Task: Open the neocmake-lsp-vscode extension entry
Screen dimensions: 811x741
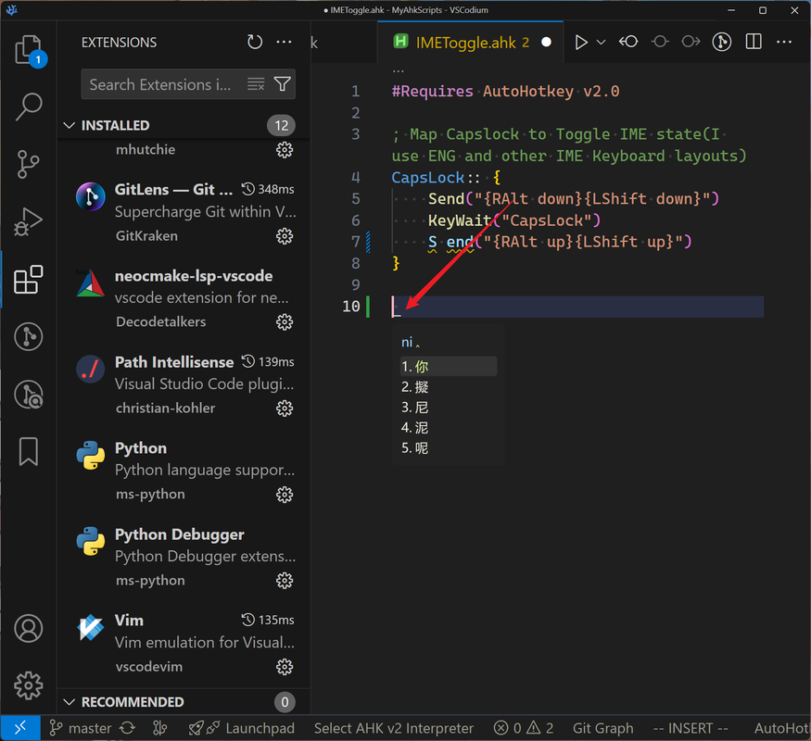Action: [x=184, y=298]
